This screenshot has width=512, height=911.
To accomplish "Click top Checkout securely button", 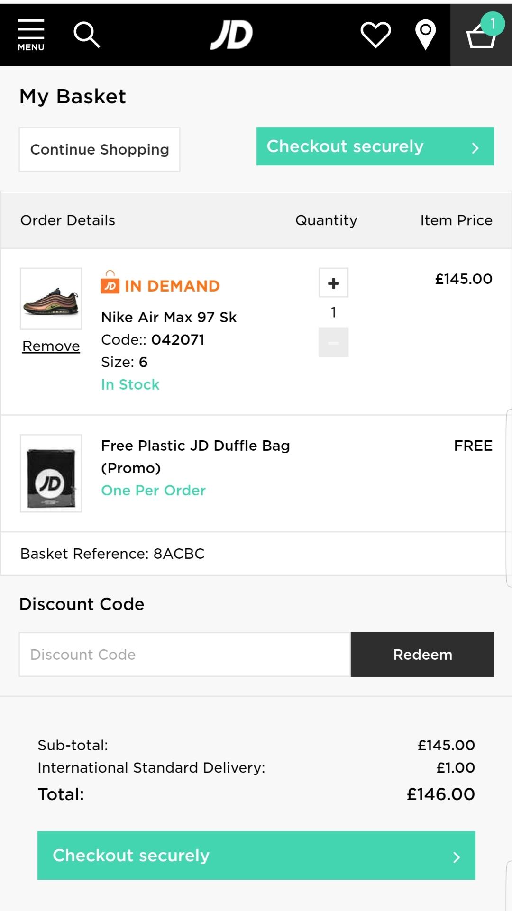I will click(x=375, y=146).
